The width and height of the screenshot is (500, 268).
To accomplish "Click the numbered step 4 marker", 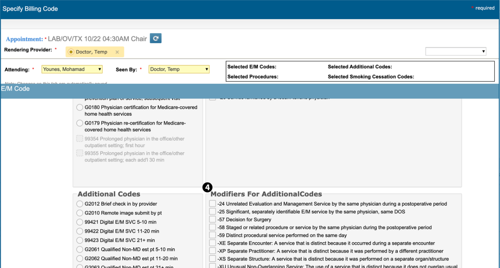I will (x=207, y=187).
